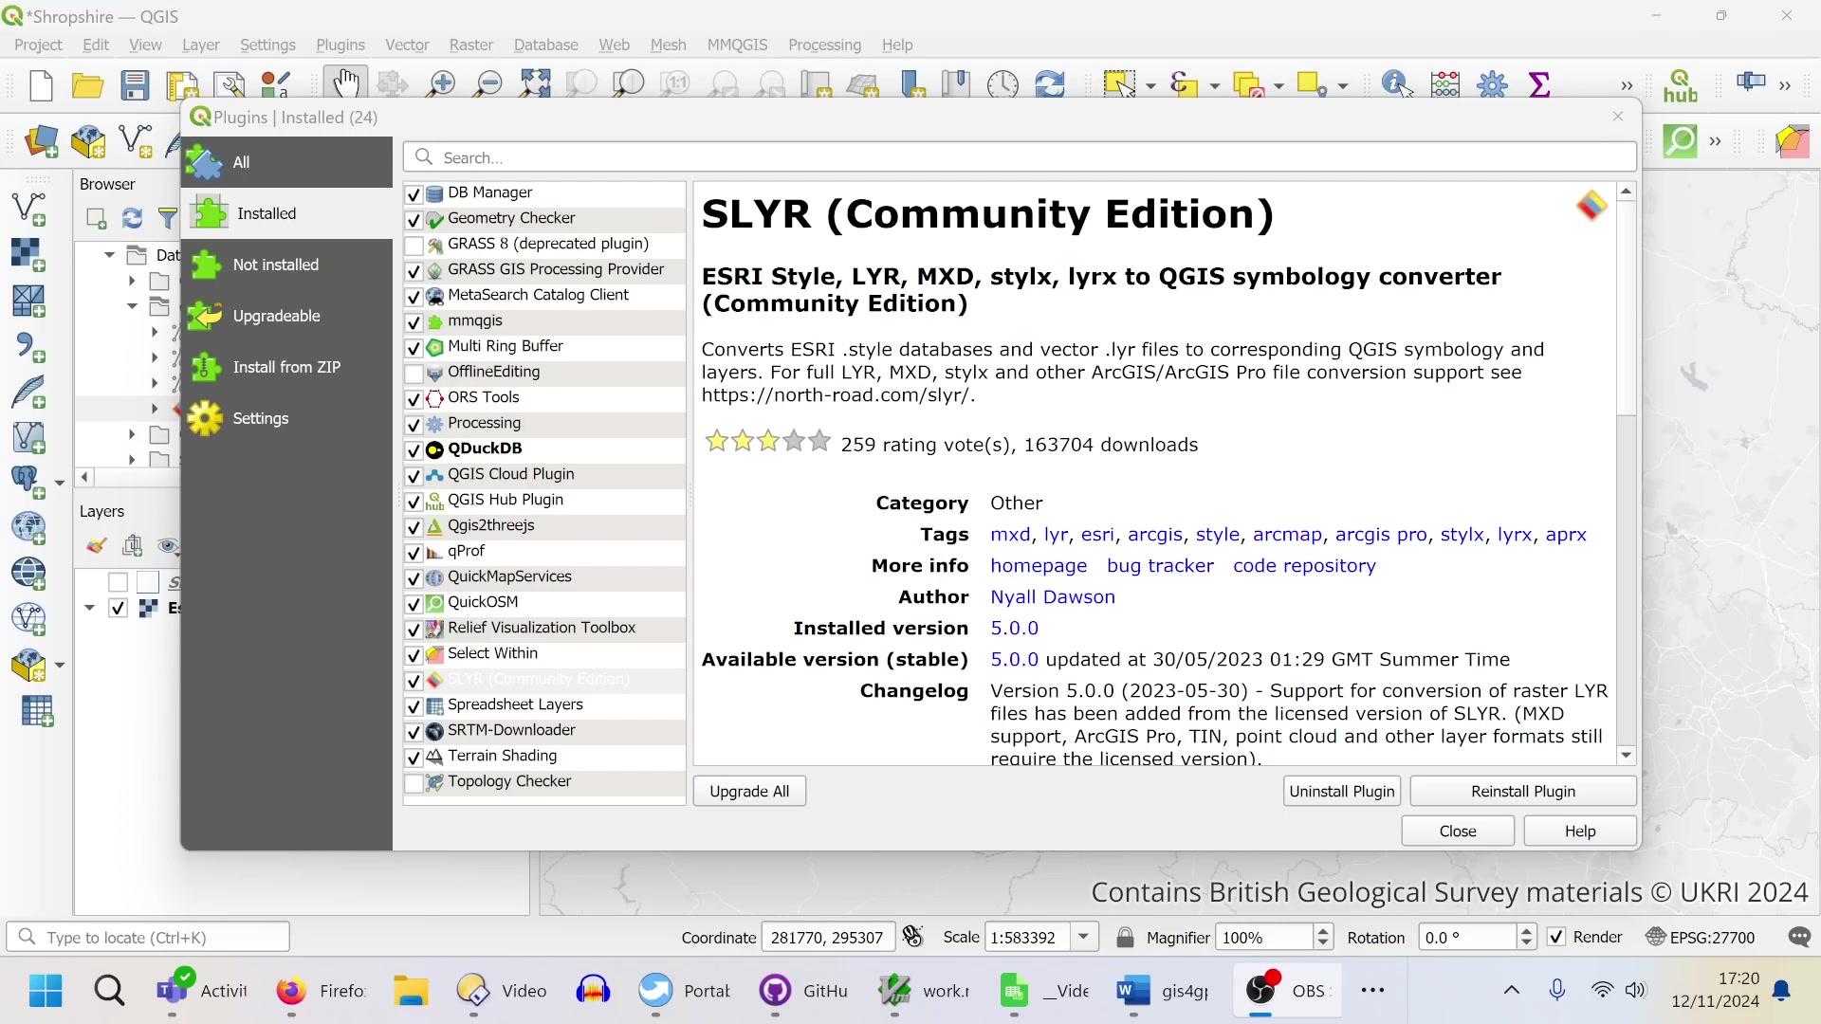Open the Processing Toolbox gear icon
The height and width of the screenshot is (1024, 1821).
1492,83
